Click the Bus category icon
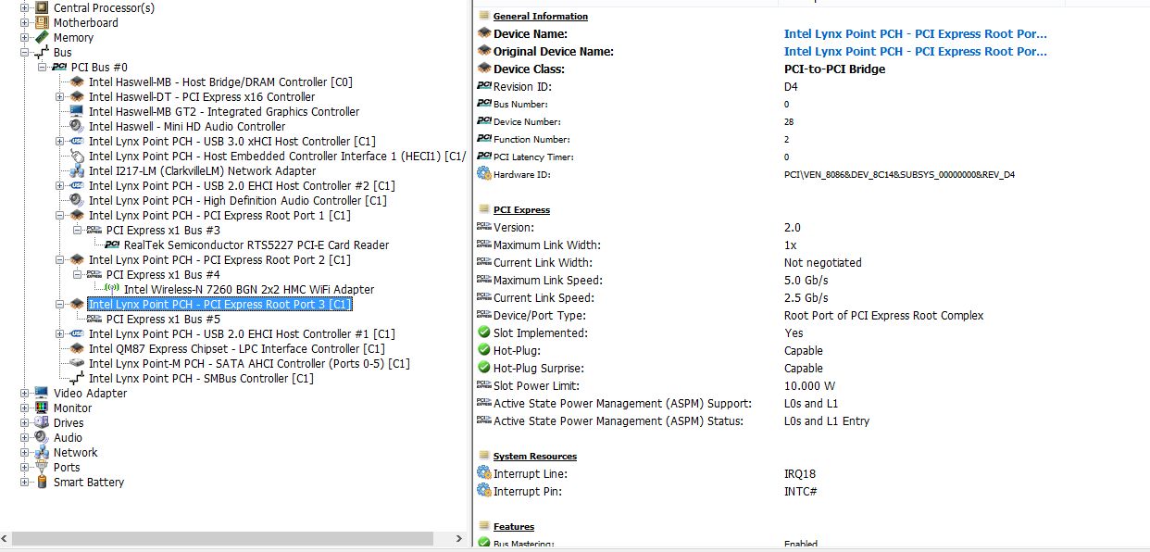Viewport: 1150px width, 552px height. pos(42,52)
